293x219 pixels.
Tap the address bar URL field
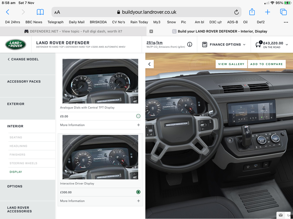point(146,12)
